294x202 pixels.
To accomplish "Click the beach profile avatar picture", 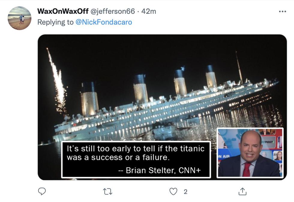I will [x=19, y=18].
